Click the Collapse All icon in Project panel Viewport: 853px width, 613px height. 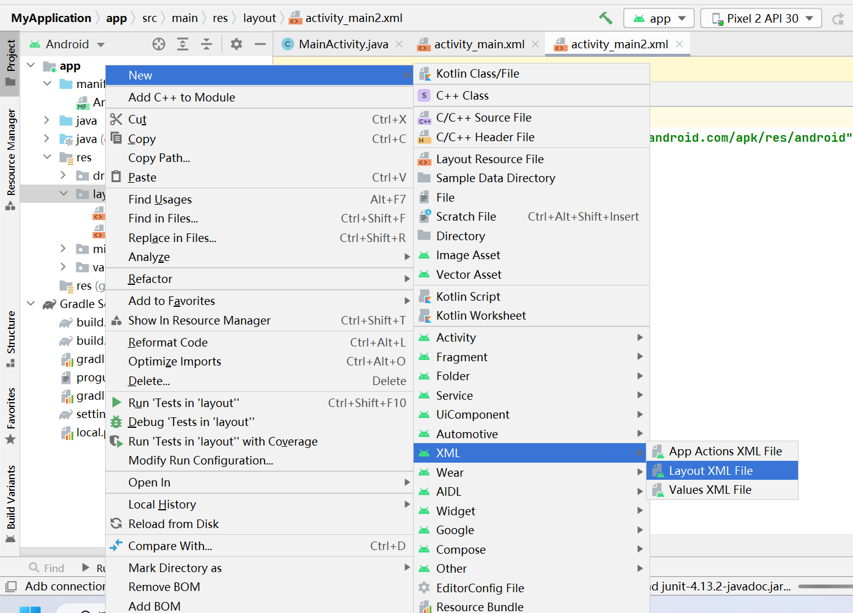pos(207,44)
